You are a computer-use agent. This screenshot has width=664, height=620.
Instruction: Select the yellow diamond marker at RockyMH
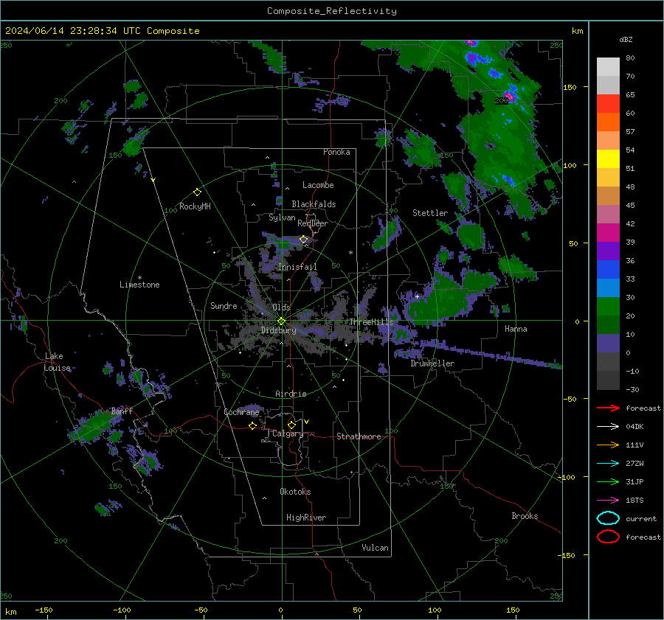(197, 192)
